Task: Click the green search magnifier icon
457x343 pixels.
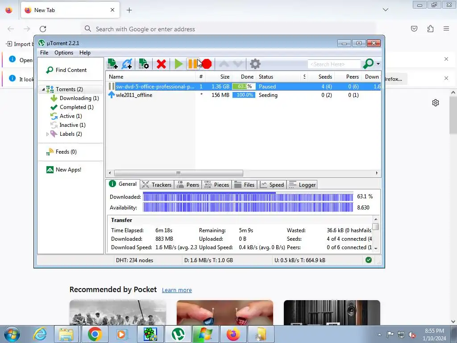Action: [368, 63]
